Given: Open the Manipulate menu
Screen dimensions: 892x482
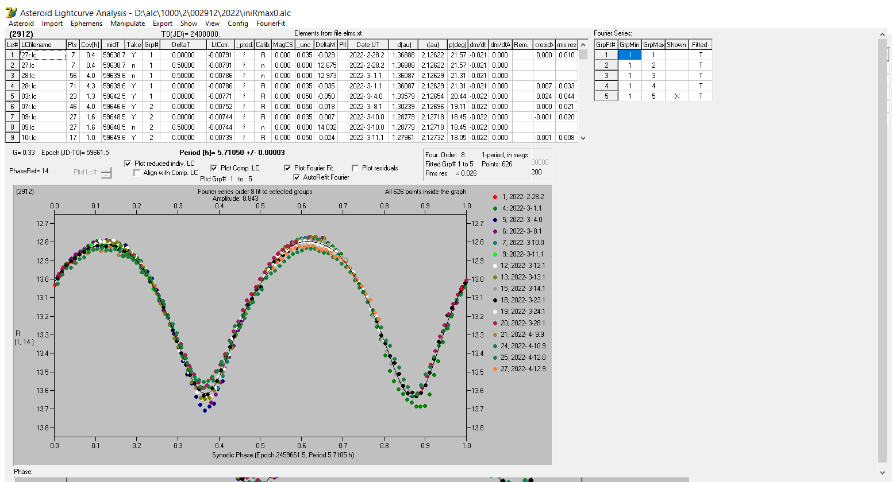Looking at the screenshot, I should pyautogui.click(x=128, y=24).
